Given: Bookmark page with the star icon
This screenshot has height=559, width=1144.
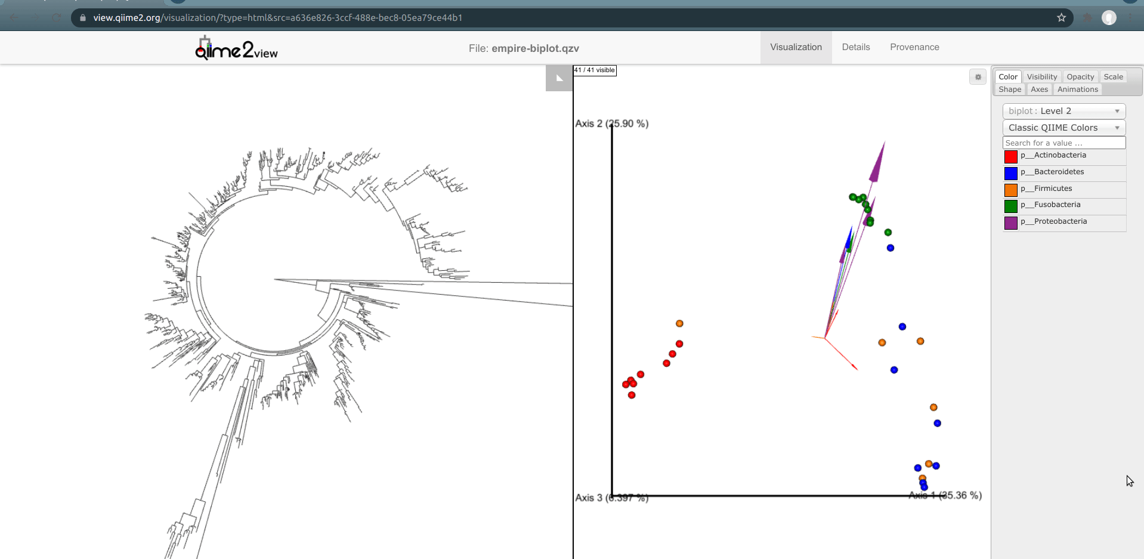Looking at the screenshot, I should pyautogui.click(x=1061, y=18).
